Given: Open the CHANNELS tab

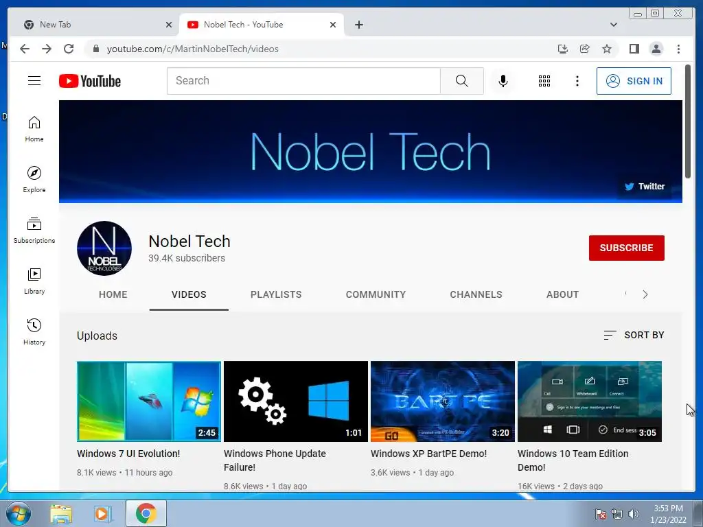Looking at the screenshot, I should click(476, 294).
